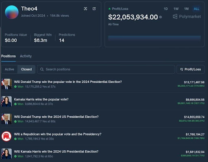Click the Trump photo on the Presidential Election row

[x=6, y=119]
